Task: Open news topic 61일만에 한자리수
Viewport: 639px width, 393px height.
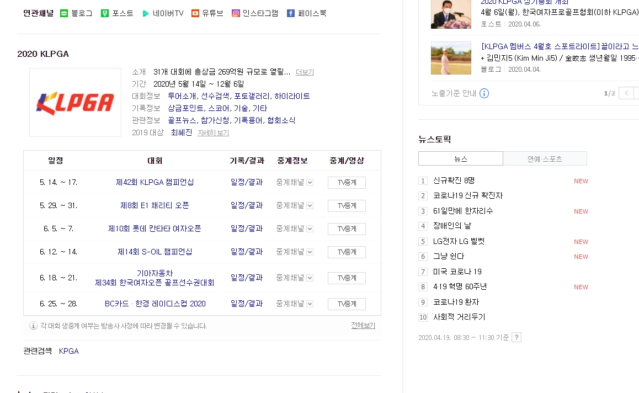Action: (463, 211)
